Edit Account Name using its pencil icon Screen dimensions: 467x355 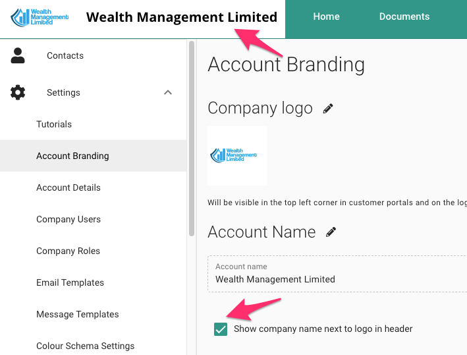click(331, 232)
